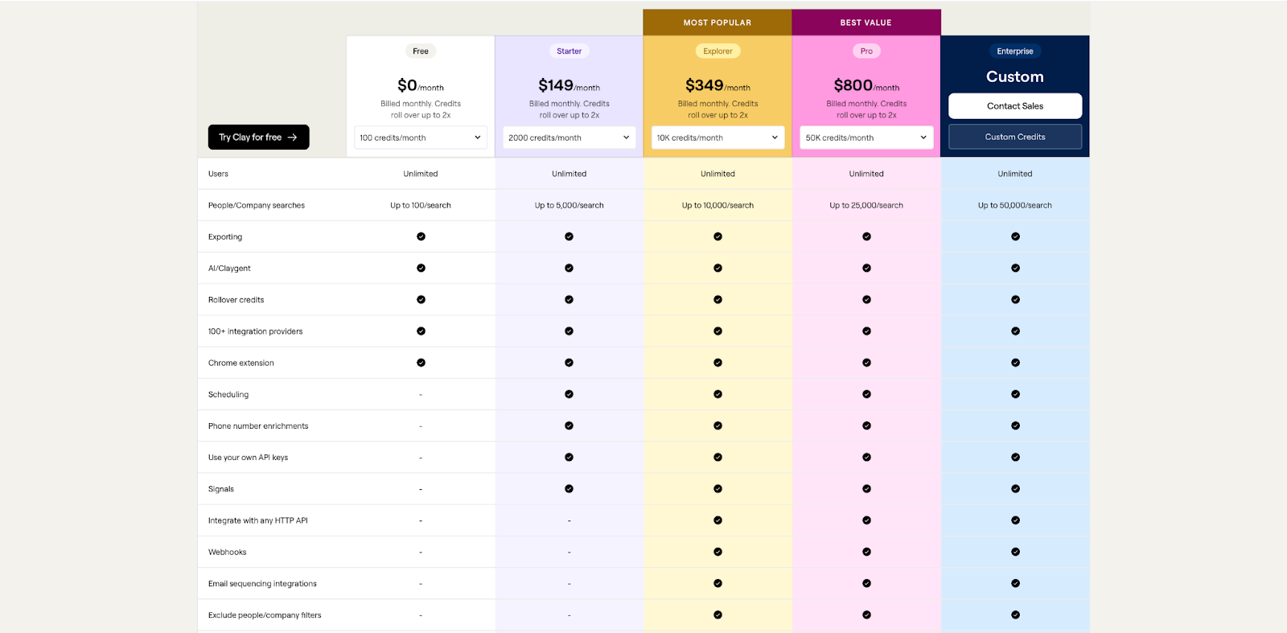
Task: Click the Integrate with any HTTP API checkmark in Pro column
Action: pyautogui.click(x=866, y=520)
